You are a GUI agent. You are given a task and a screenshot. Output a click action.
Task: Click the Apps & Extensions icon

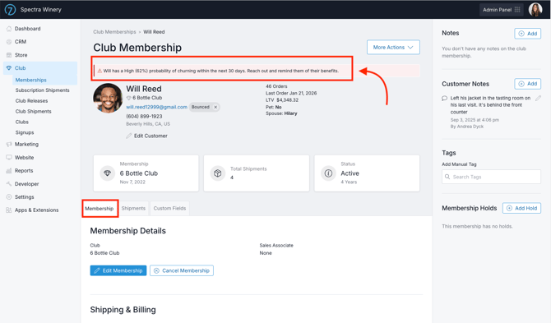[9, 210]
